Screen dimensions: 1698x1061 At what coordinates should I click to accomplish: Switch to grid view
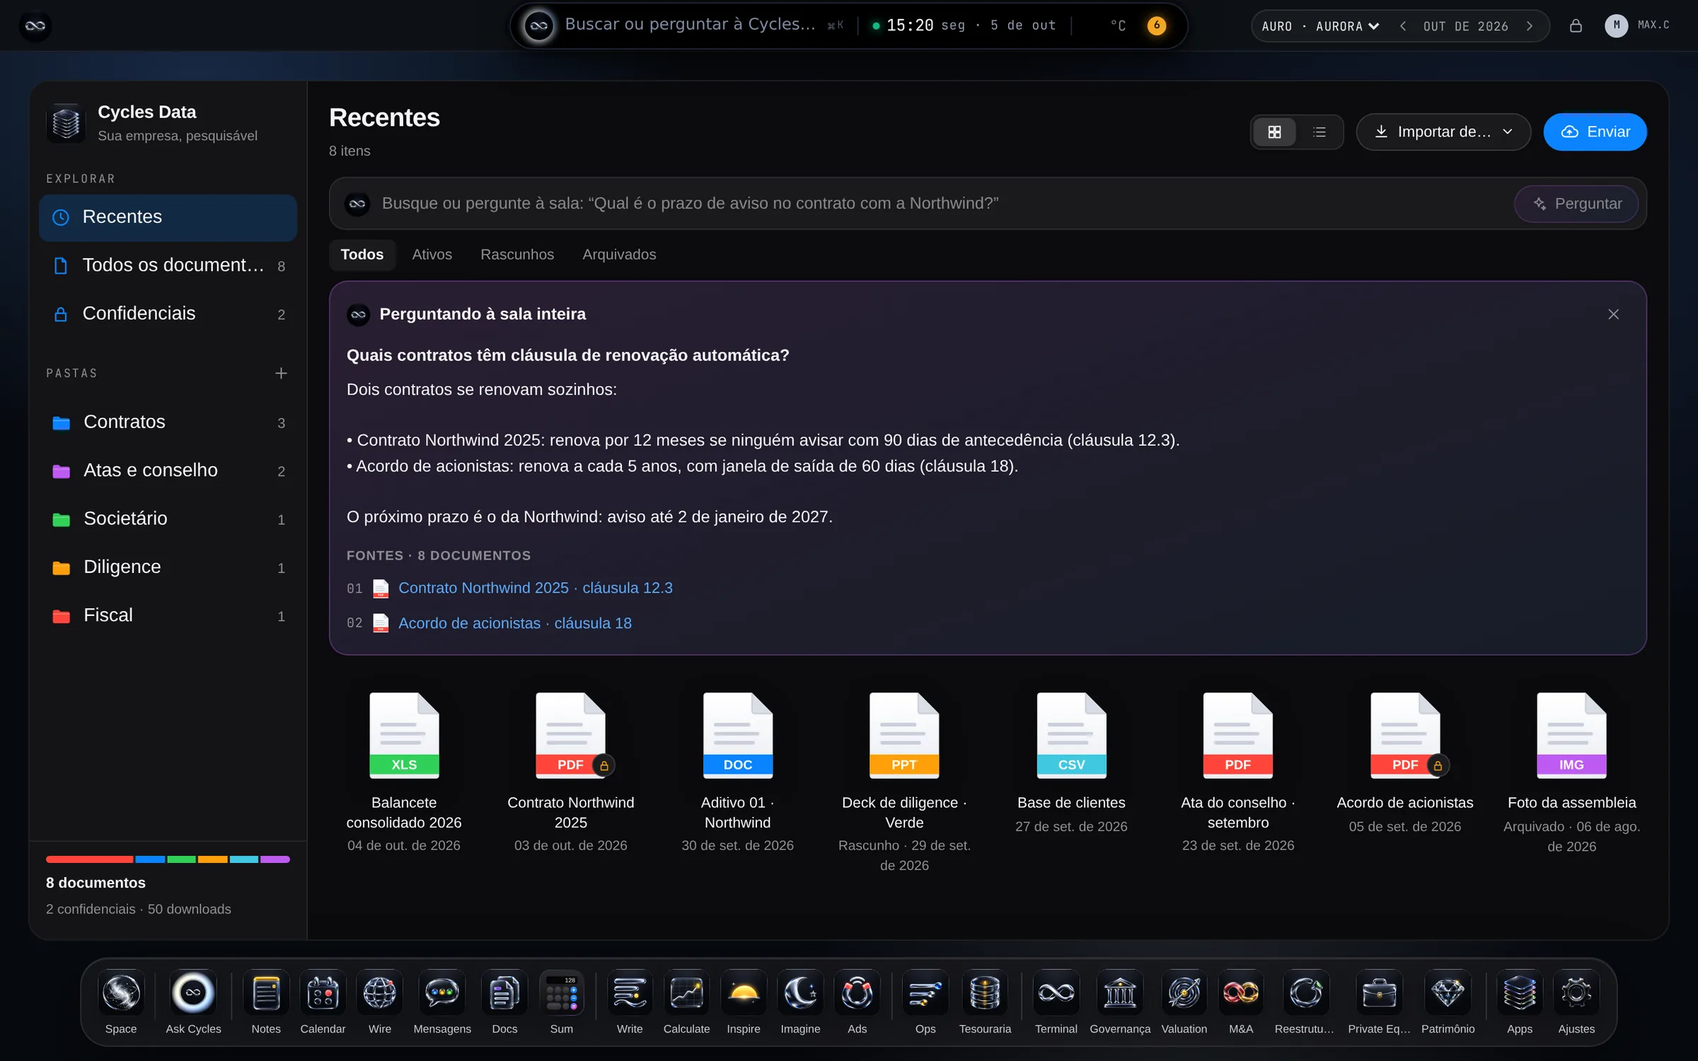tap(1274, 132)
